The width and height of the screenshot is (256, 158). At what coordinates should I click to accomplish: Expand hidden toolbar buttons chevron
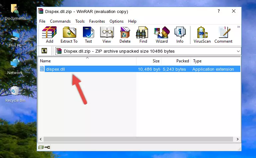[x=239, y=27]
